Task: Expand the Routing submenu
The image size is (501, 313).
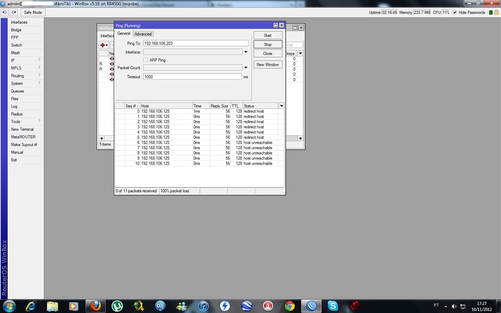Action: [x=26, y=76]
